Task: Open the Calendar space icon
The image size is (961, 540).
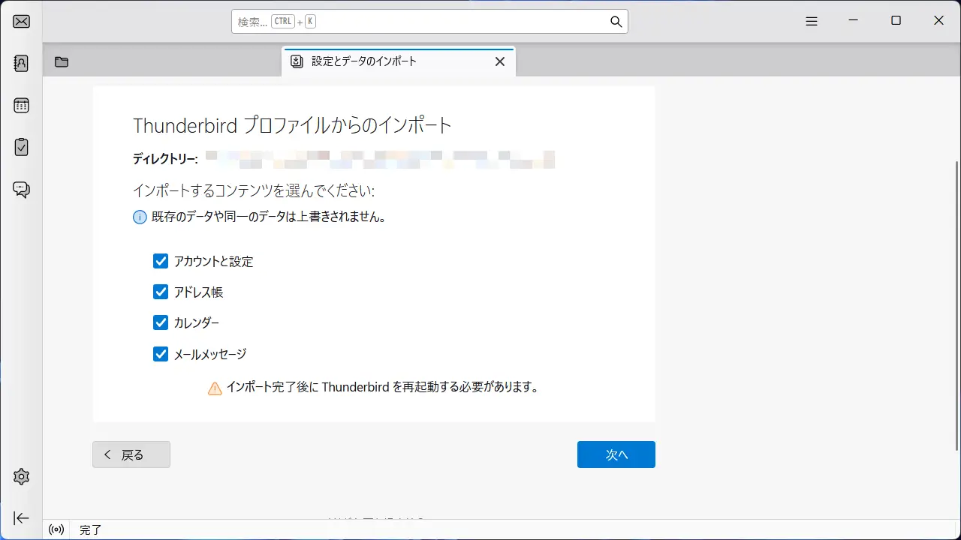Action: pos(21,105)
